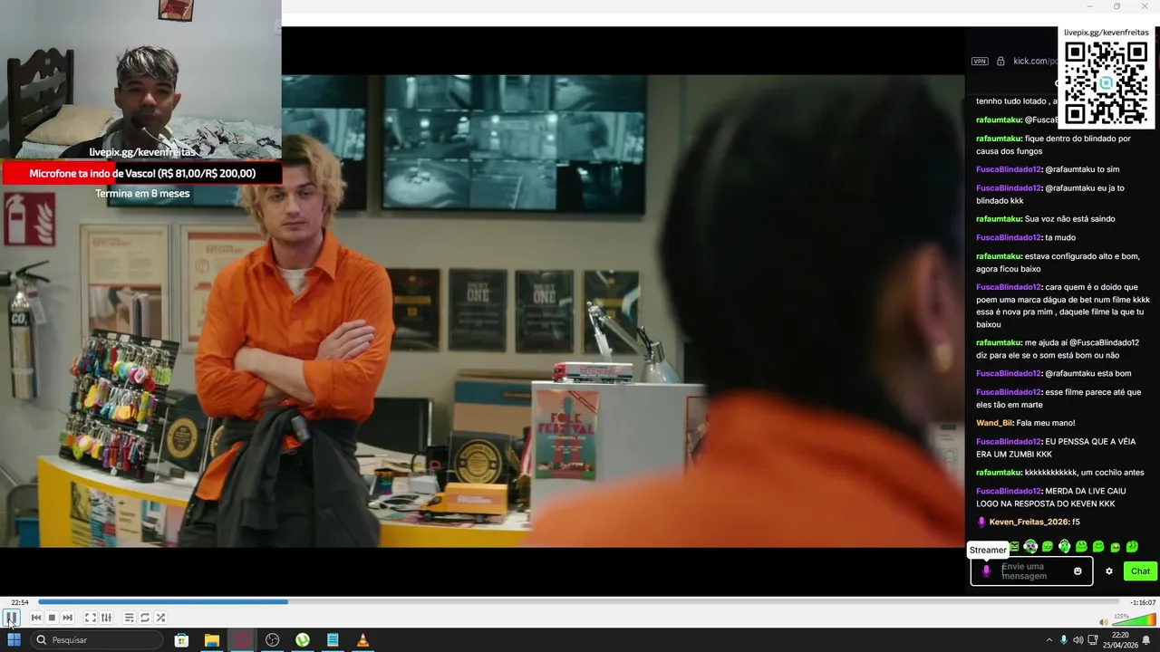Open FuscaBlindado12 'MERDA DA LIVE CAIU' message author
The width and height of the screenshot is (1160, 652).
(x=1009, y=491)
